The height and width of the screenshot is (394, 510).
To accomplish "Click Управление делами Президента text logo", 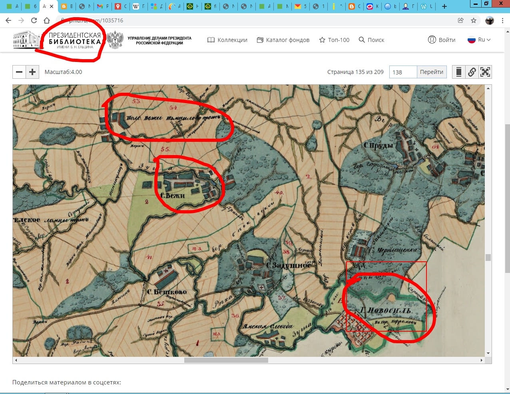I will coord(159,40).
